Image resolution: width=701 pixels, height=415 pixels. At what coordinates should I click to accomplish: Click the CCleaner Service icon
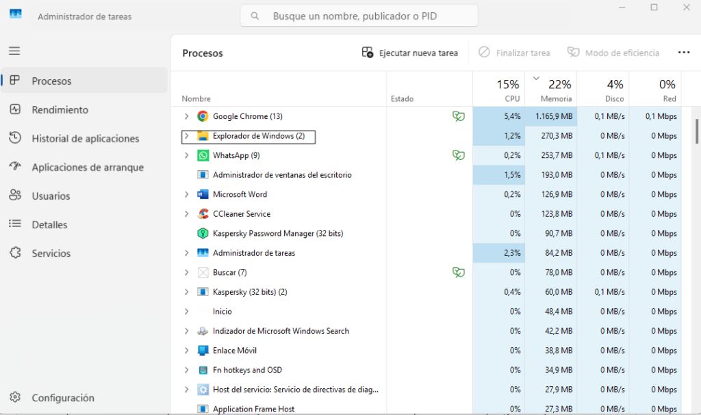coord(202,213)
